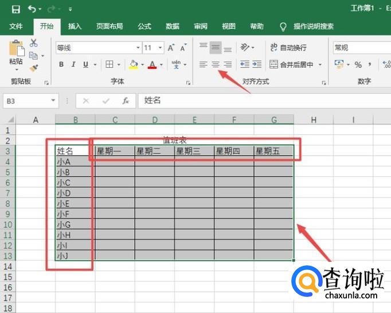Screen dimensions: 391x313
Task: Click the Cancel X formula bar icon
Action: (86, 101)
